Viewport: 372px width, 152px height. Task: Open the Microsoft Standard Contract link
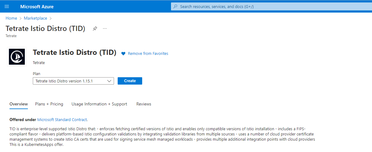62,120
